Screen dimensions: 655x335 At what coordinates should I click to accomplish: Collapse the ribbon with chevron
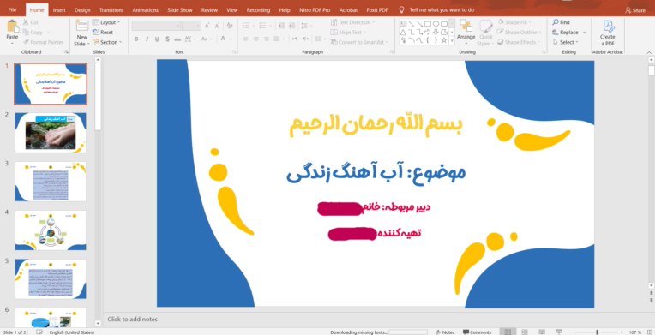(649, 52)
